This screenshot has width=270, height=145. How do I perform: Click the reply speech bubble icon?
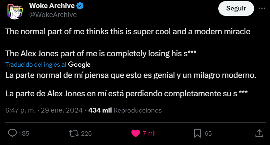[x=13, y=133]
